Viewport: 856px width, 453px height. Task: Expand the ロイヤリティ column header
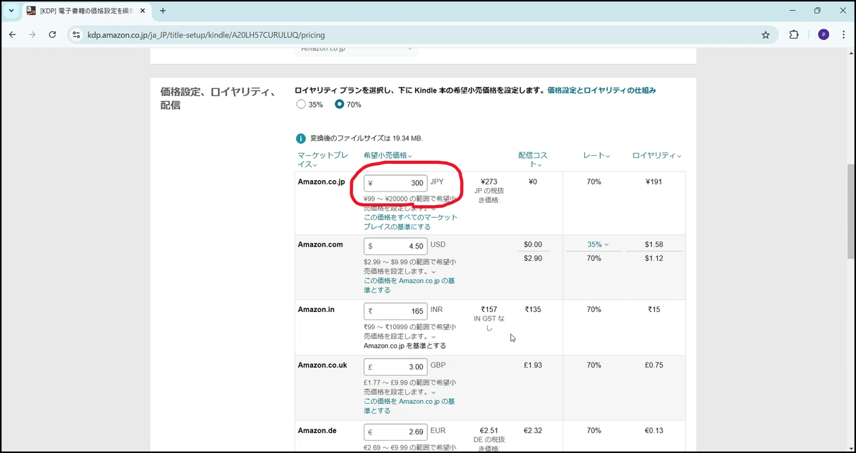(656, 155)
